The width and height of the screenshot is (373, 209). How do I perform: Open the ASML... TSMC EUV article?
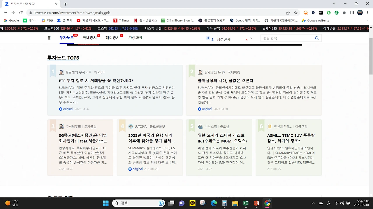[x=291, y=138]
